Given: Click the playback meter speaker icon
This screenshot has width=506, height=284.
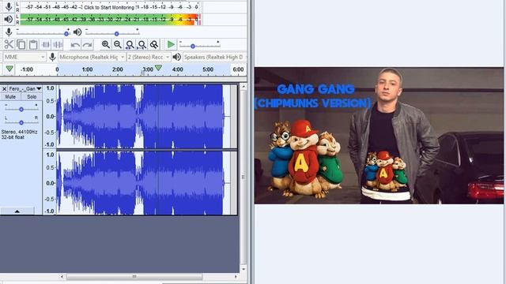Looking at the screenshot, I should [x=9, y=19].
